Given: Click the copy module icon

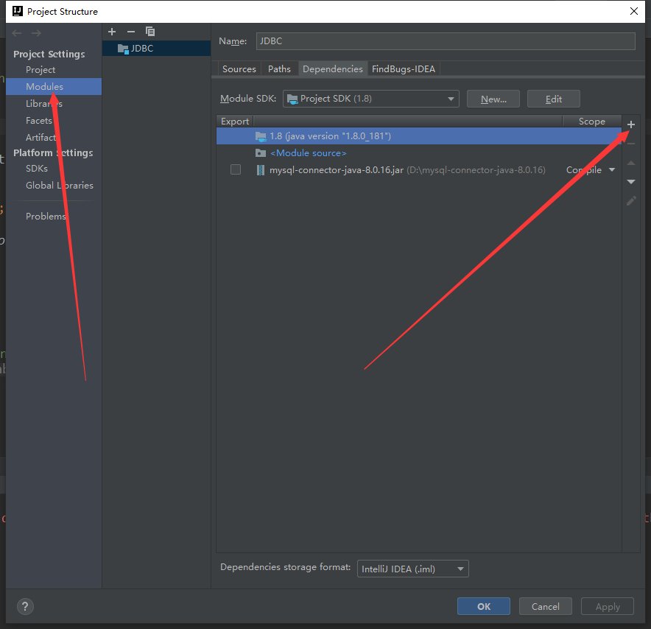Looking at the screenshot, I should click(x=150, y=32).
